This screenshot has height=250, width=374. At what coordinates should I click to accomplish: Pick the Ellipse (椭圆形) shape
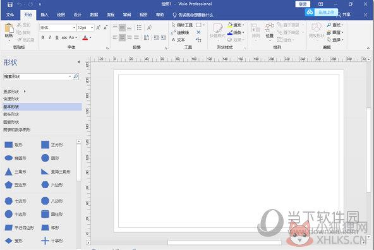coord(15,158)
